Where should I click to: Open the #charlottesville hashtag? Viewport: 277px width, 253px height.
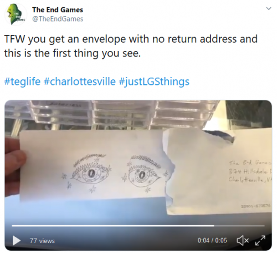click(80, 82)
